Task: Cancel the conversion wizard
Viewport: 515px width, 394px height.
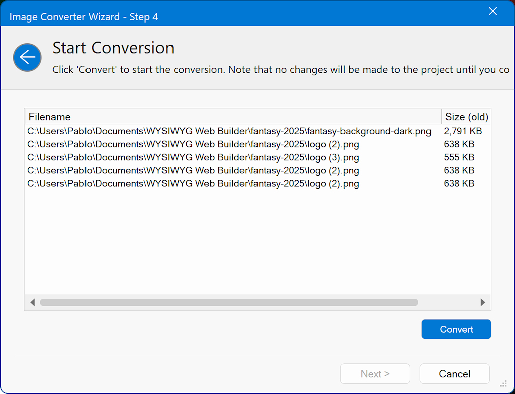Action: click(454, 374)
